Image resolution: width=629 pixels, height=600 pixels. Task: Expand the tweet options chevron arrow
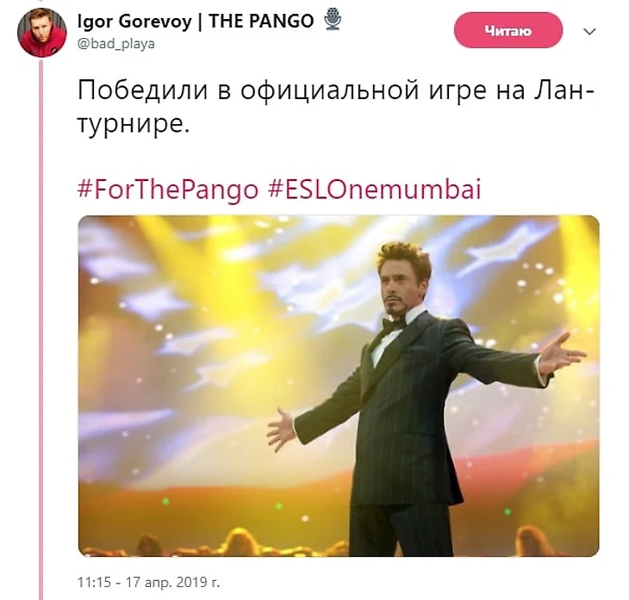[x=589, y=31]
